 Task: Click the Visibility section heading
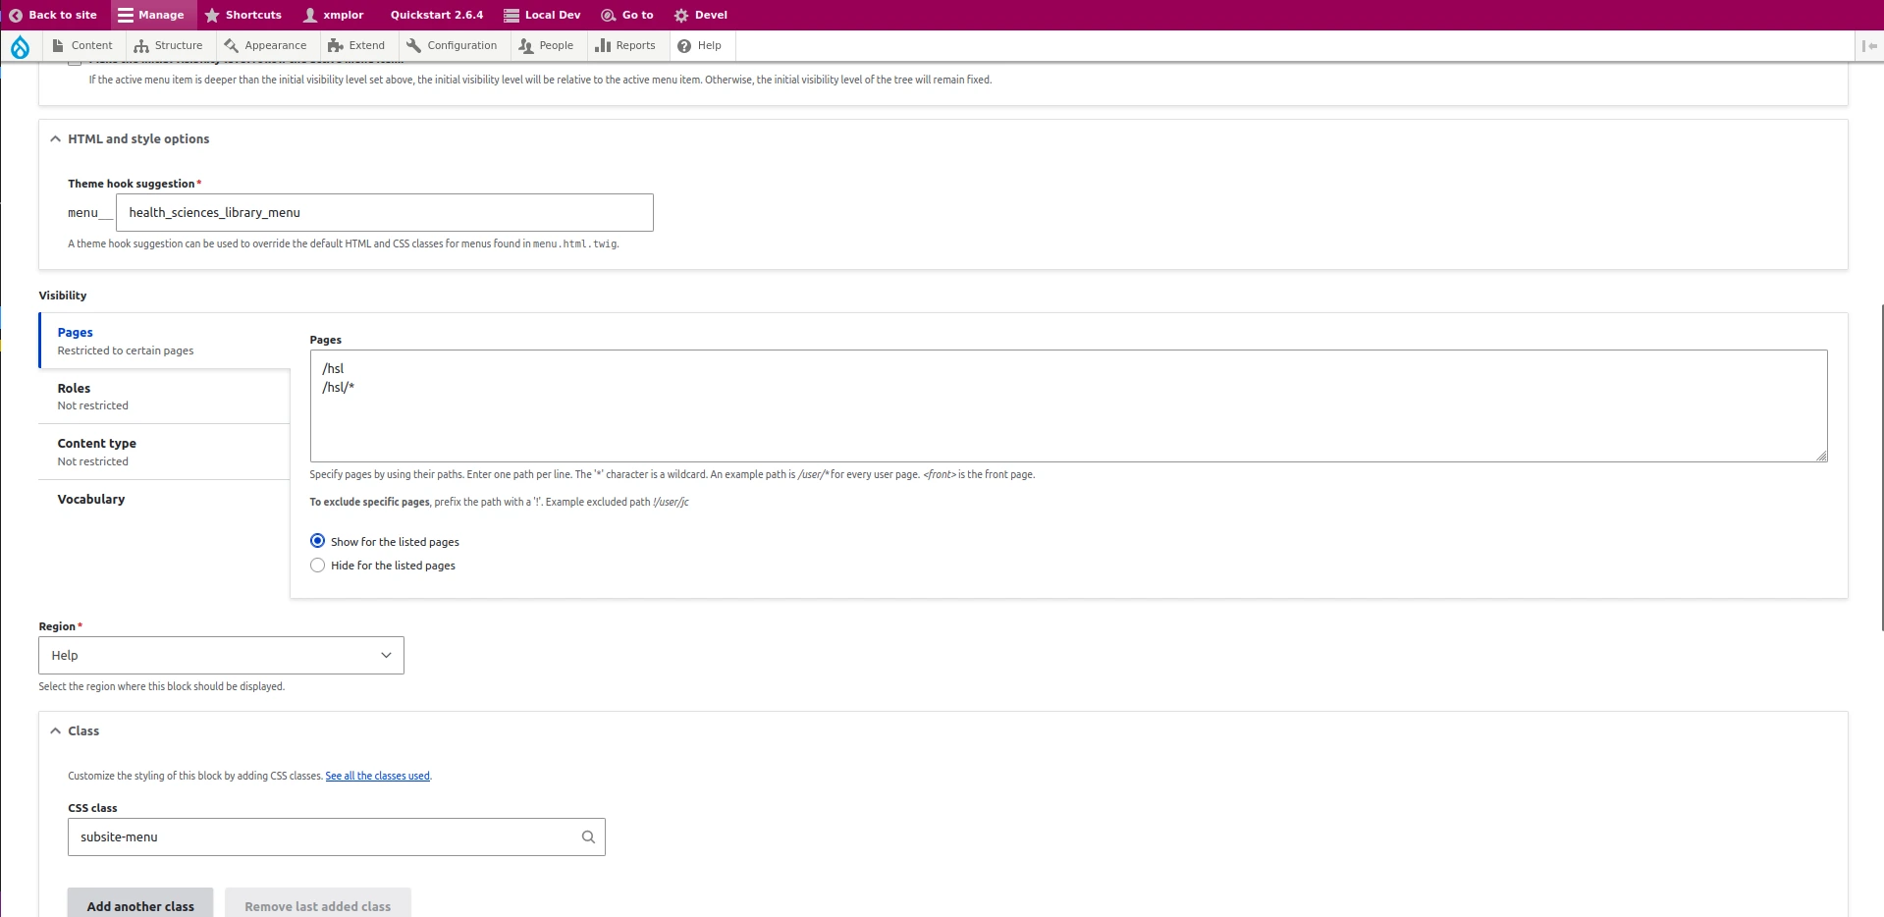pyautogui.click(x=63, y=296)
